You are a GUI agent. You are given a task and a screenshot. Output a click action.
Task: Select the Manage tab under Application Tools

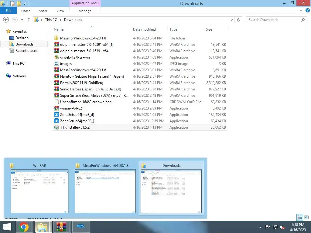[85, 11]
